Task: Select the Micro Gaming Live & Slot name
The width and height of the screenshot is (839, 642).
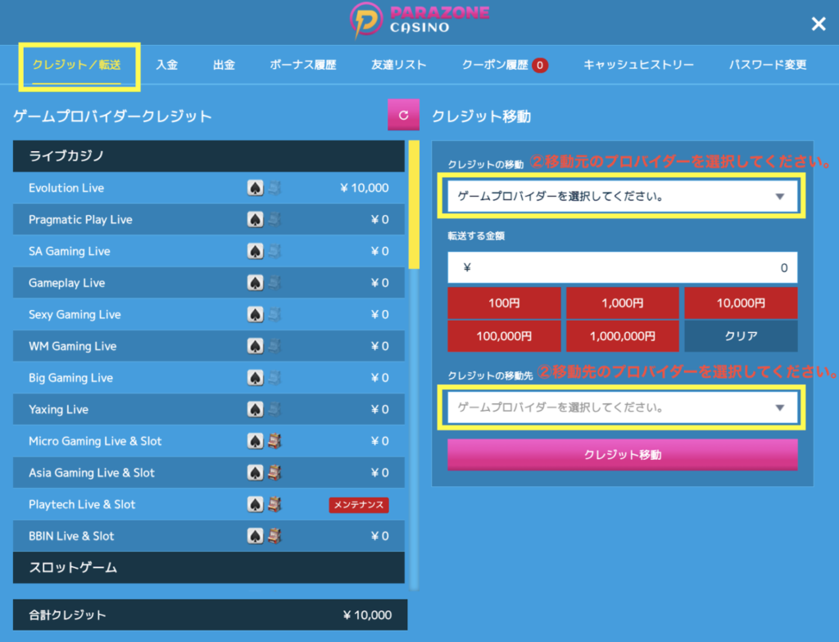Action: (95, 440)
